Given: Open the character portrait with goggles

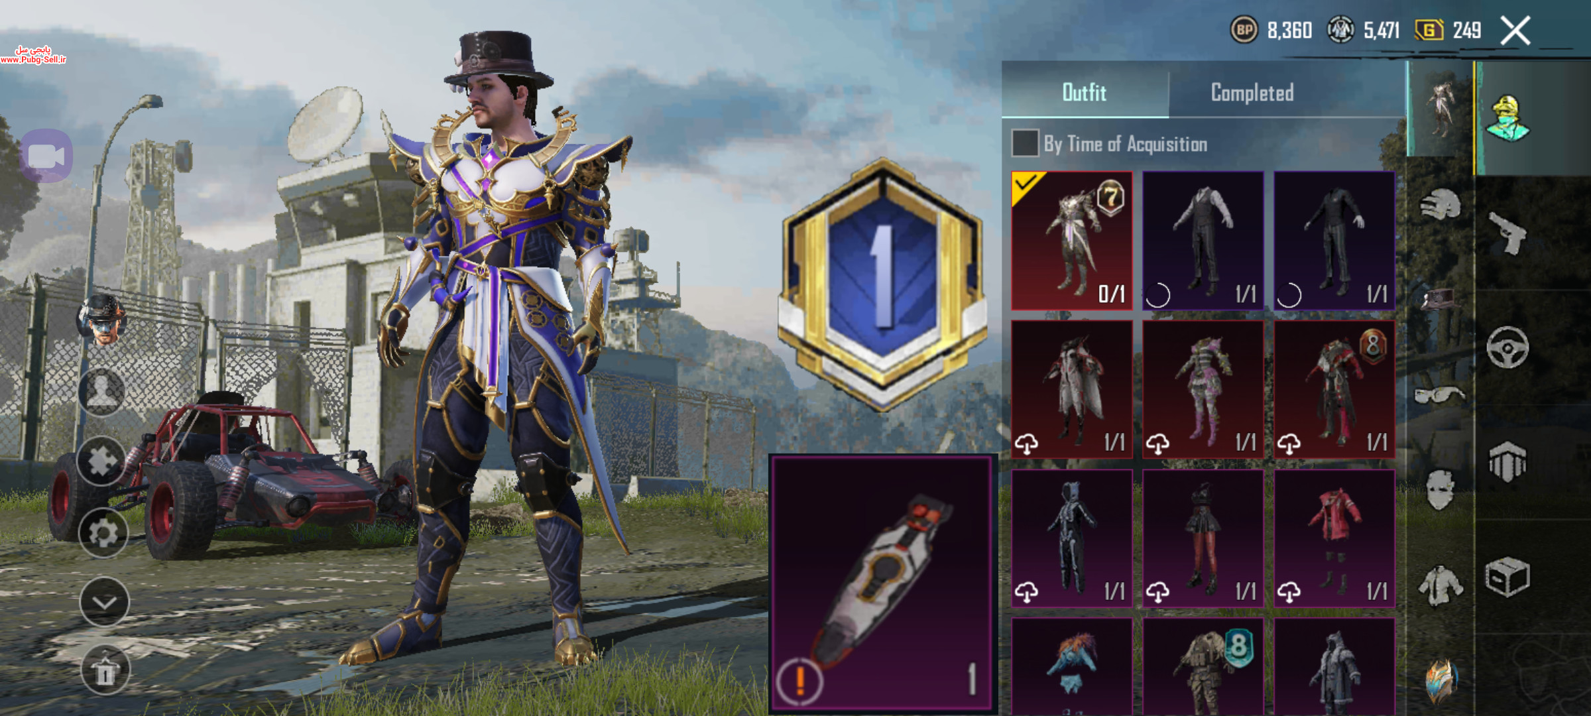Looking at the screenshot, I should pos(102,320).
